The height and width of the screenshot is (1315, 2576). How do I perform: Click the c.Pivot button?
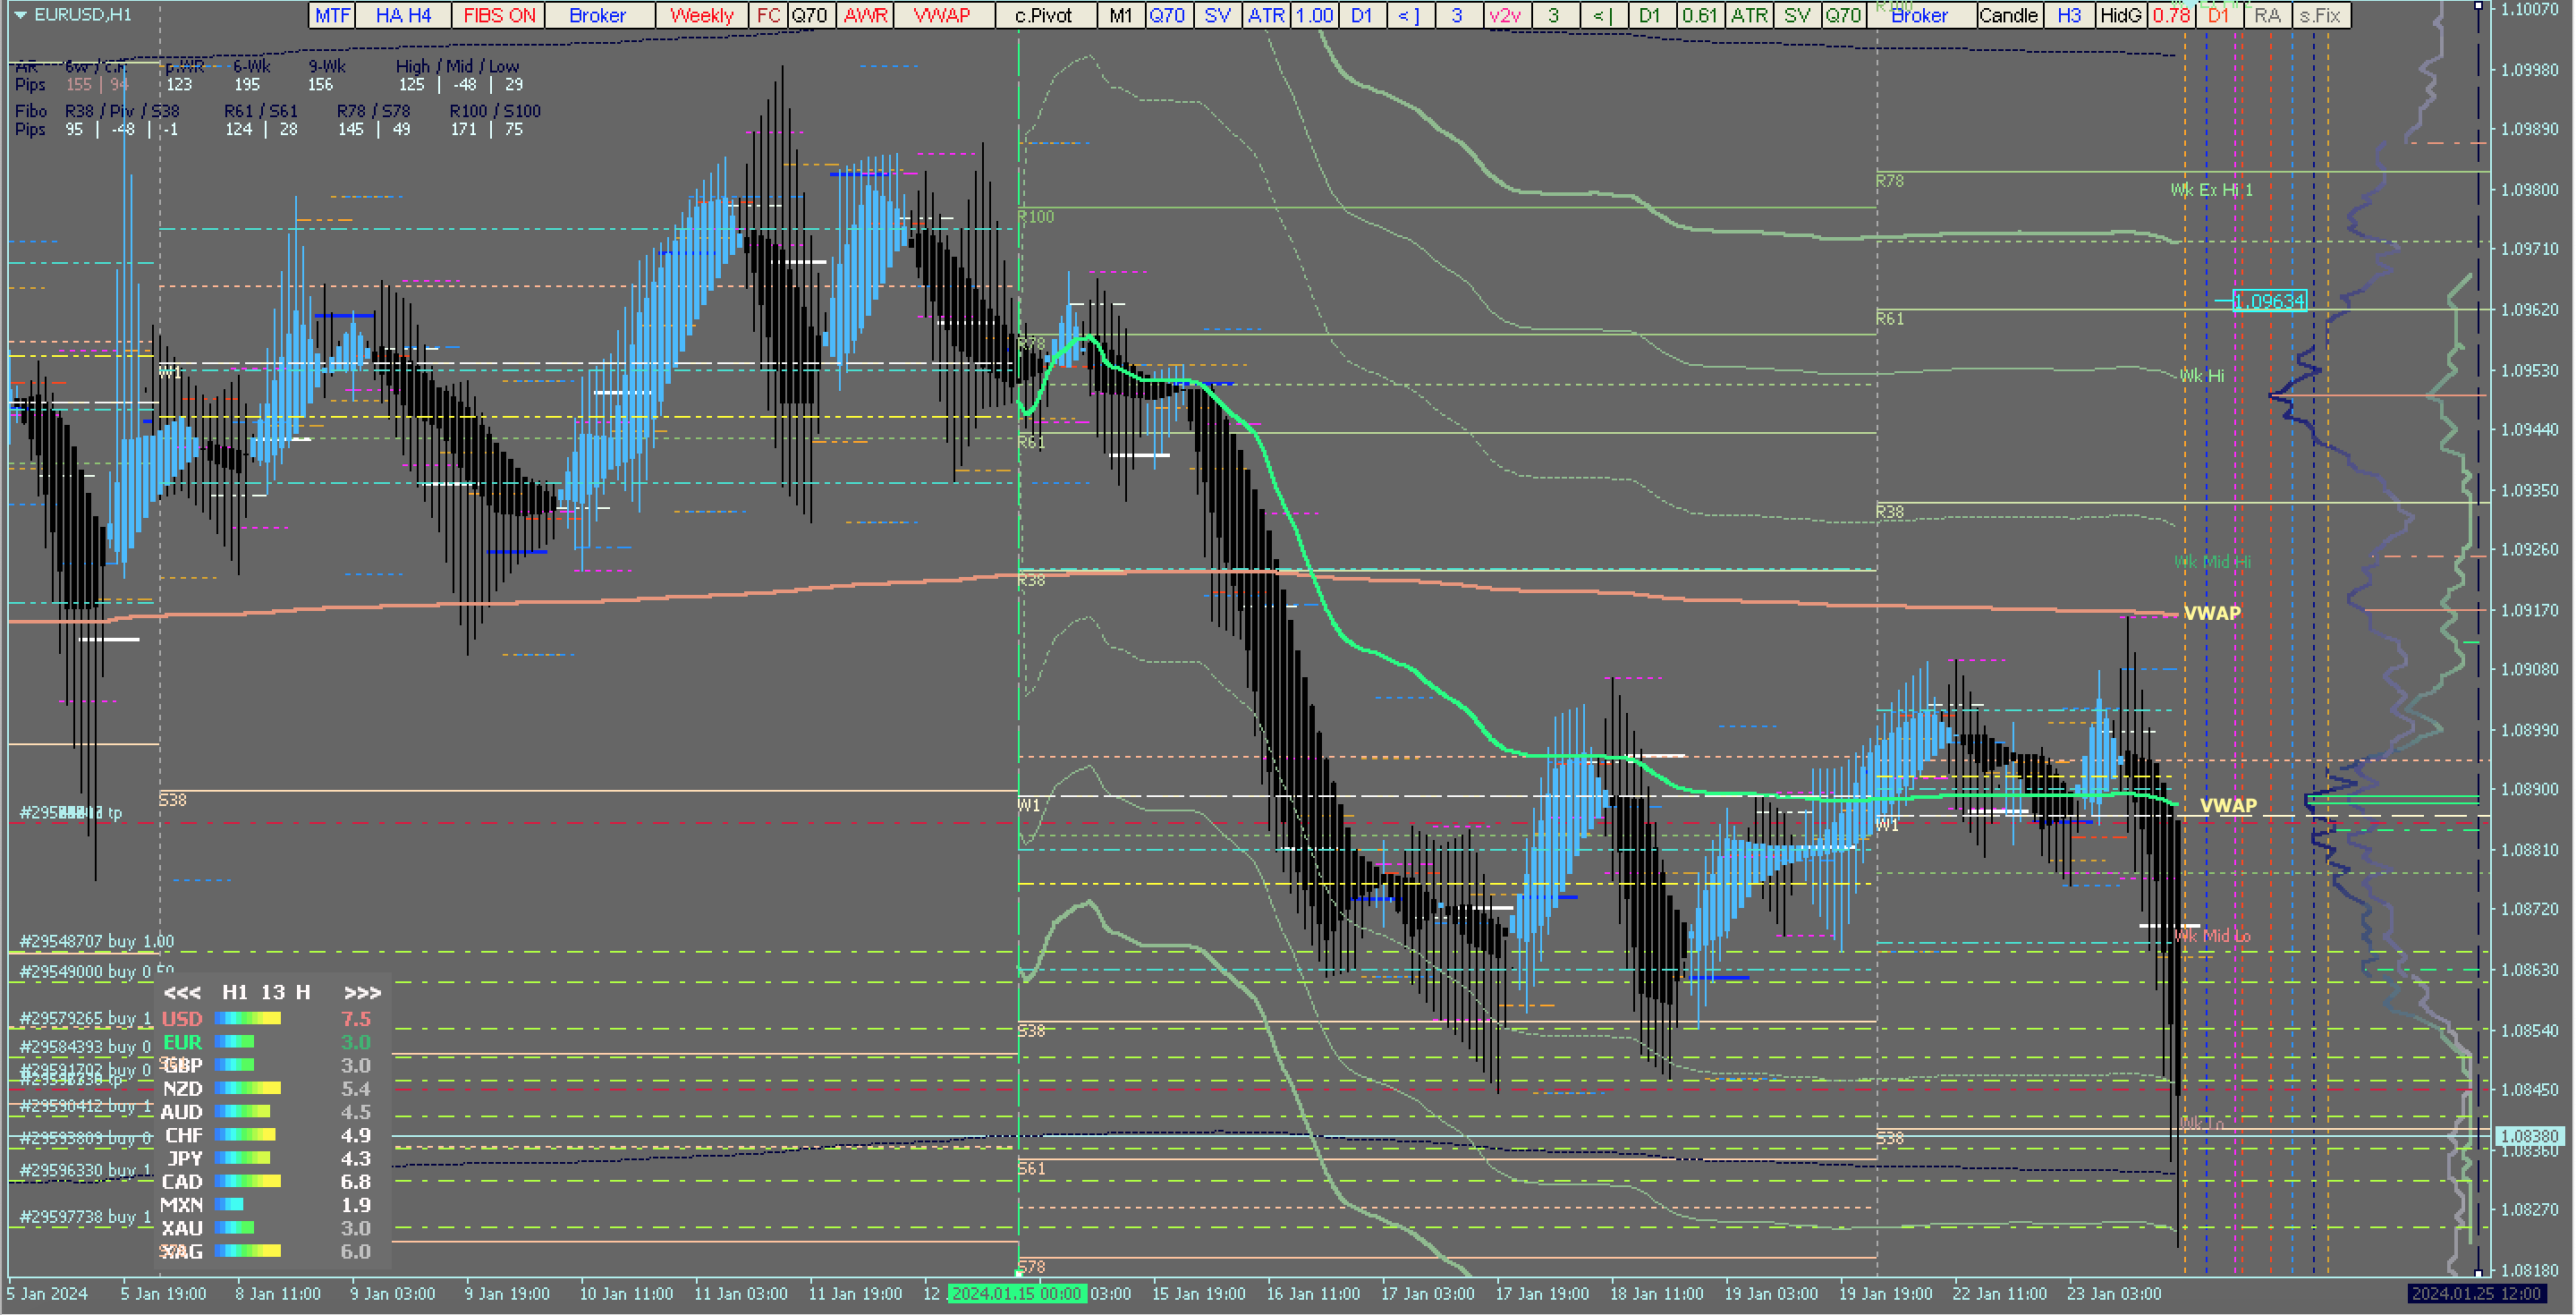point(1043,15)
